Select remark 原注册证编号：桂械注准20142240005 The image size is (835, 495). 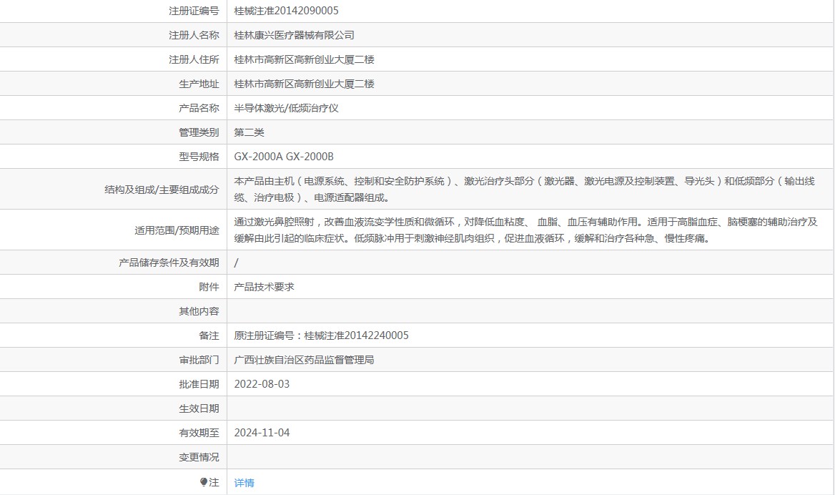click(321, 335)
